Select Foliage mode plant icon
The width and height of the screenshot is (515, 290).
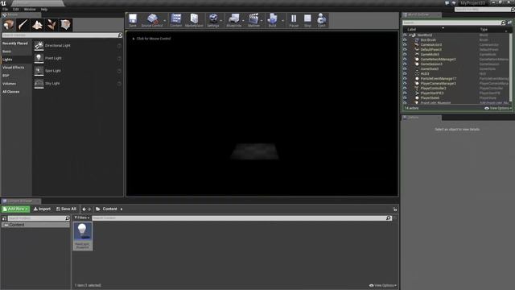click(51, 25)
